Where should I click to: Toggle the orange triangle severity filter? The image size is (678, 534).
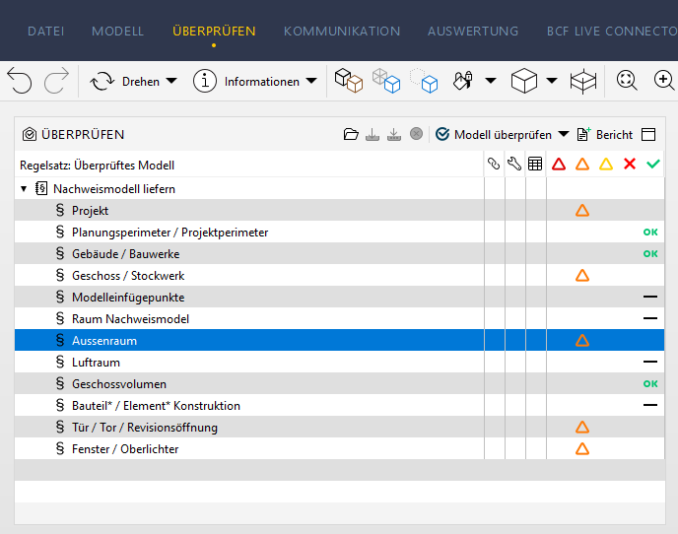582,165
